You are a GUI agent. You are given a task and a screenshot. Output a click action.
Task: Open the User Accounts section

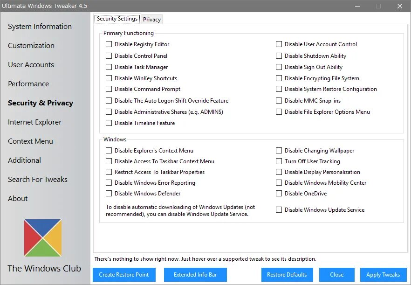31,65
